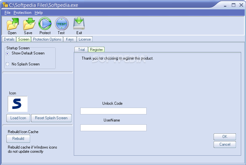Click the Reset Splash Screen button

point(51,118)
